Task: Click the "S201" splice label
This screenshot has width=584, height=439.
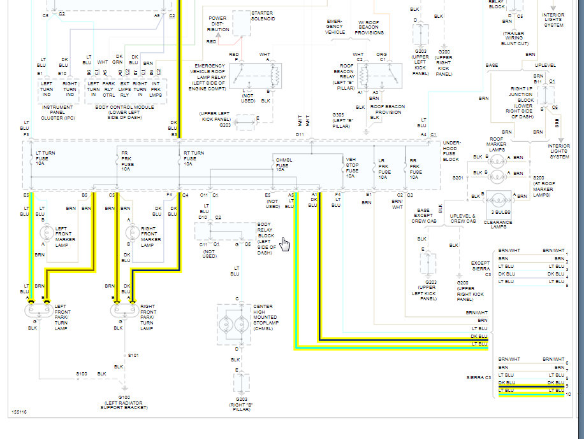Action: [x=458, y=178]
